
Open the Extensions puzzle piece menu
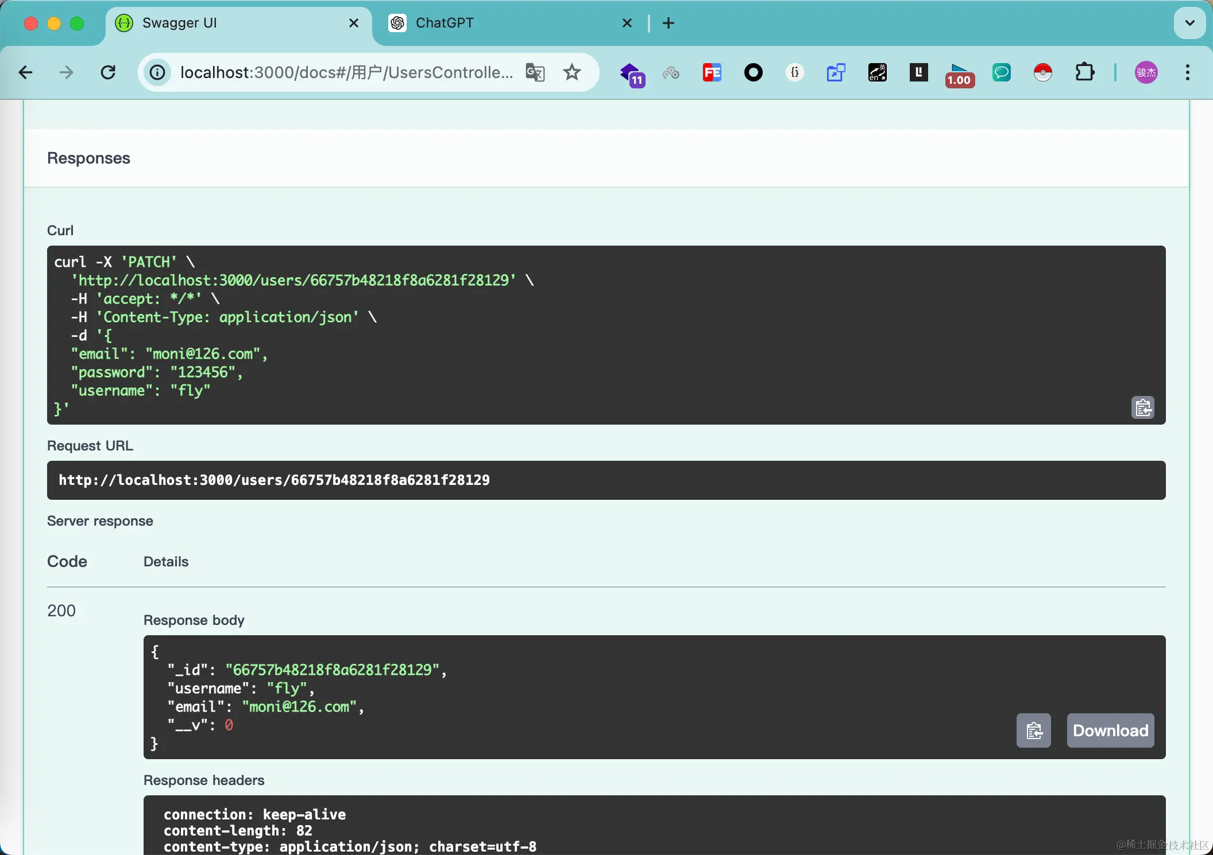pyautogui.click(x=1084, y=72)
